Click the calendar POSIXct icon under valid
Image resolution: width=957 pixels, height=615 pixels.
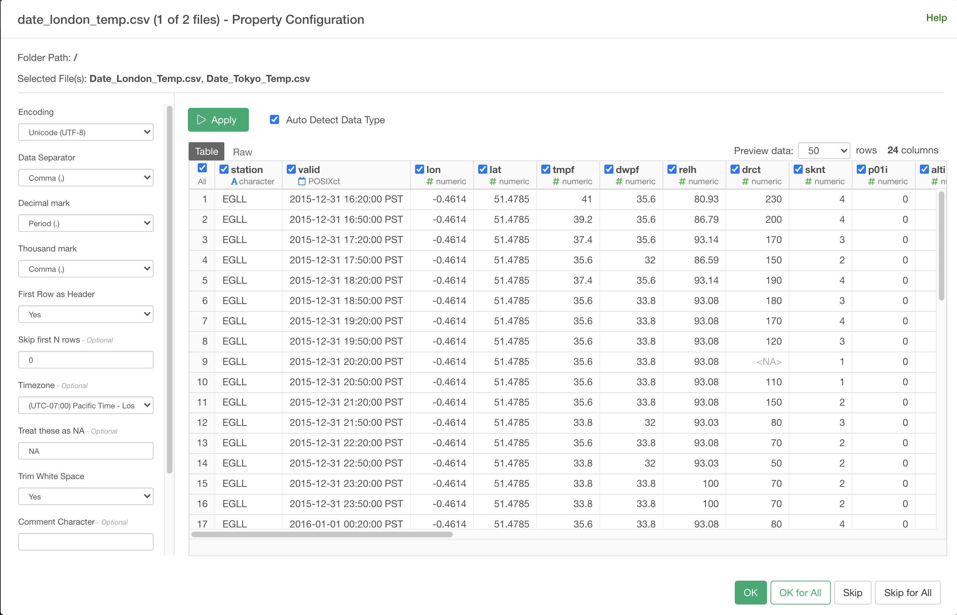tap(302, 181)
